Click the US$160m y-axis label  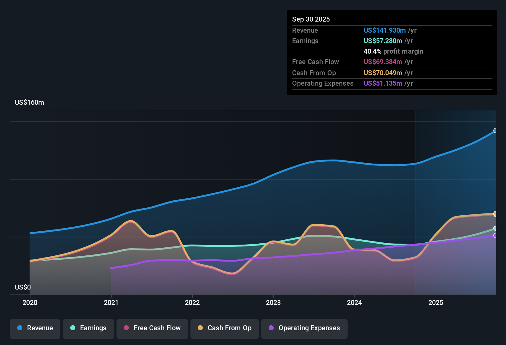29,103
